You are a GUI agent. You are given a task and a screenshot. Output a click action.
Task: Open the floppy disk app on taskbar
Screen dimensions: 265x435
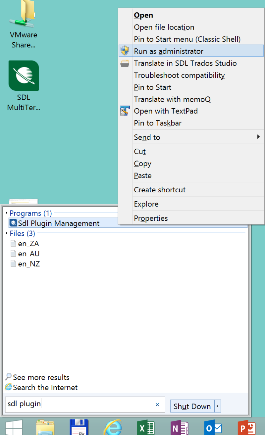point(79,427)
